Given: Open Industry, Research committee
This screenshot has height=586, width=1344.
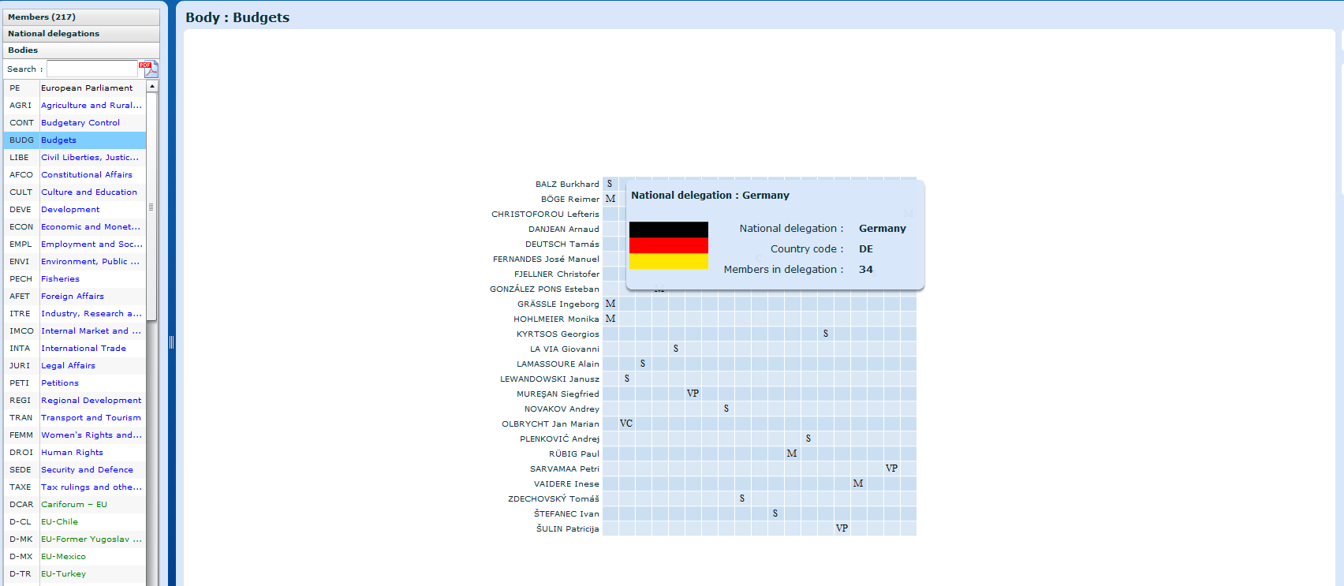Looking at the screenshot, I should [x=75, y=313].
